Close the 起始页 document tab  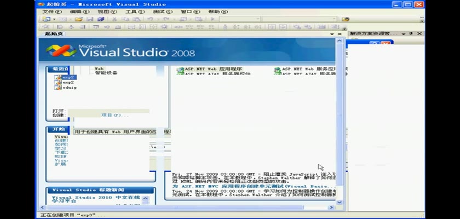tap(340, 34)
